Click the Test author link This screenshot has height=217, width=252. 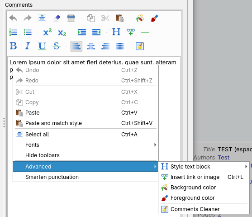[223, 158]
